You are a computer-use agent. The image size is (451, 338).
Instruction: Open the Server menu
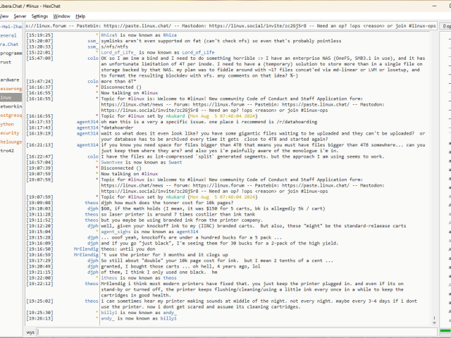tap(19, 15)
